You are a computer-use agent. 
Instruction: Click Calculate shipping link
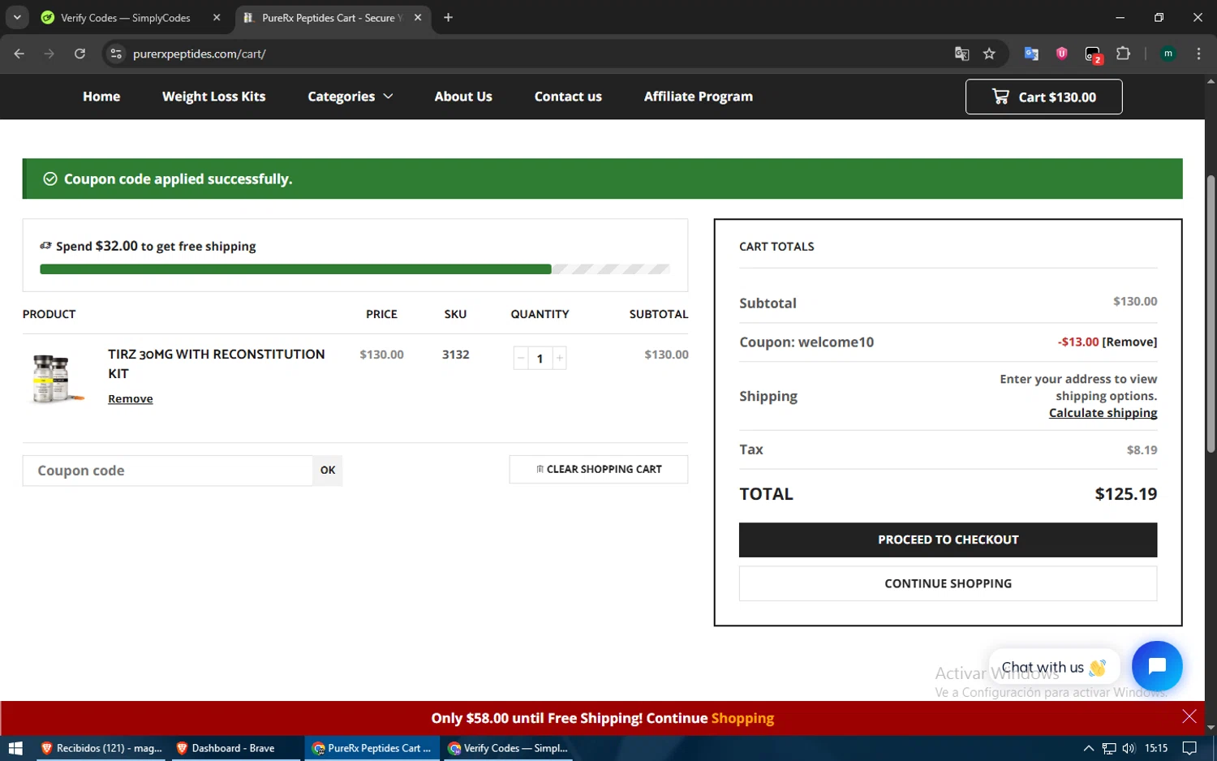click(1103, 413)
